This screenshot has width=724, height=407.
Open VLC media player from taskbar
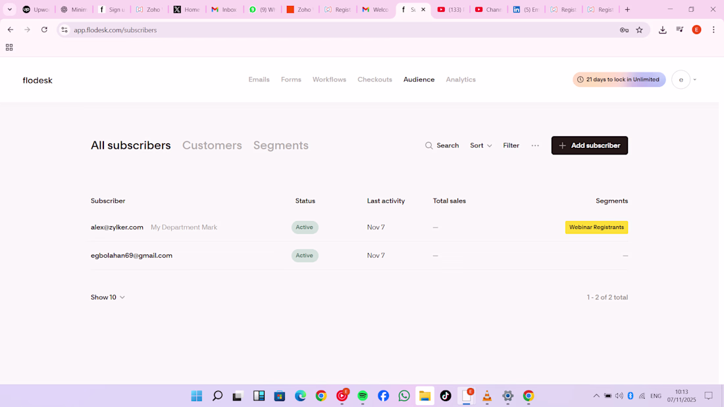(486, 396)
